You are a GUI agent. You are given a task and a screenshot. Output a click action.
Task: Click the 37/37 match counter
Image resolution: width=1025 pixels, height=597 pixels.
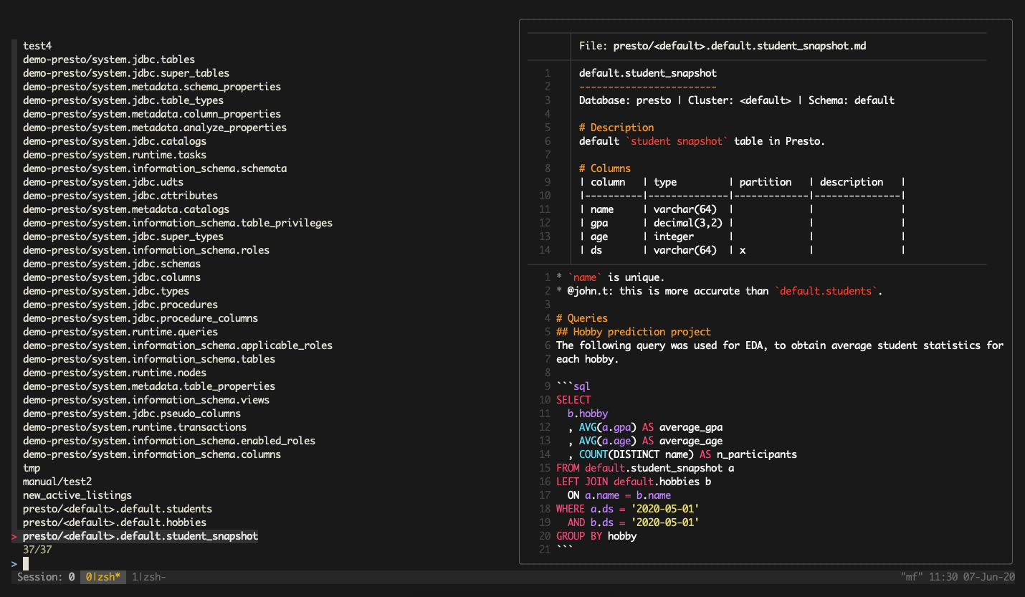point(37,550)
